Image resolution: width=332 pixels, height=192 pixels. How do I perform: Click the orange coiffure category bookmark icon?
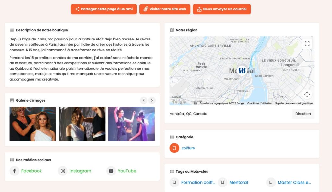click(174, 148)
